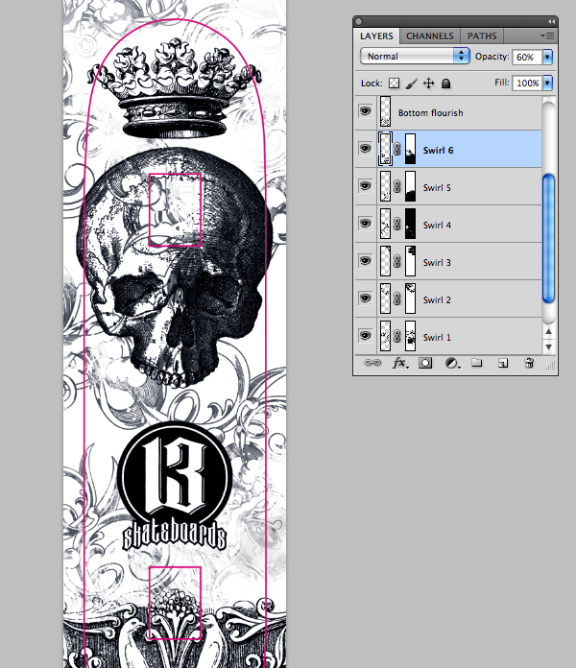Hide the Bottom flourish layer
The height and width of the screenshot is (668, 576).
click(x=365, y=111)
